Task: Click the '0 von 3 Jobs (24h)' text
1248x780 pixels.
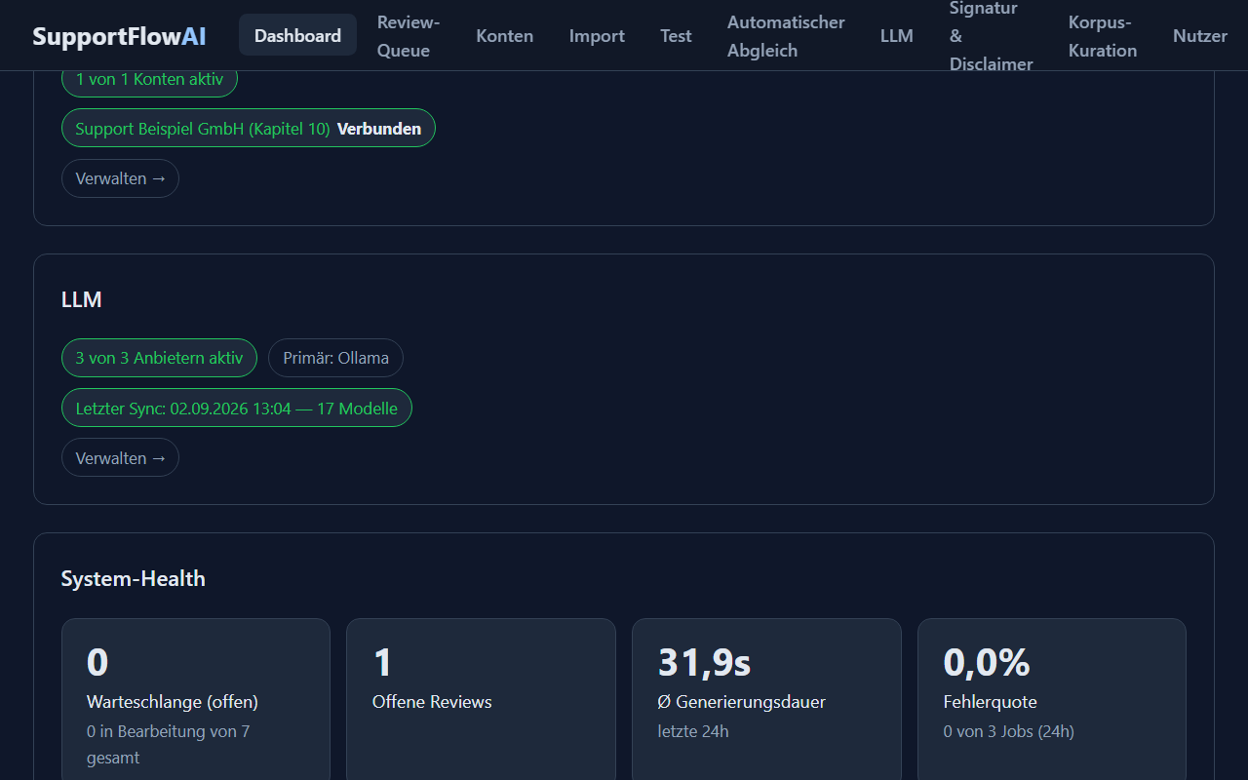Action: coord(1009,731)
